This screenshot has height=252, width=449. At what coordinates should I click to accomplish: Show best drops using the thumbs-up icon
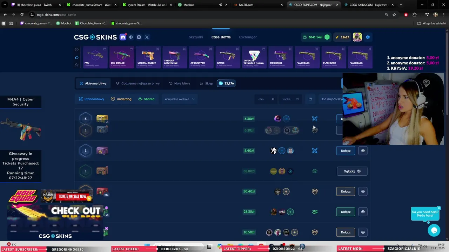pos(77,57)
